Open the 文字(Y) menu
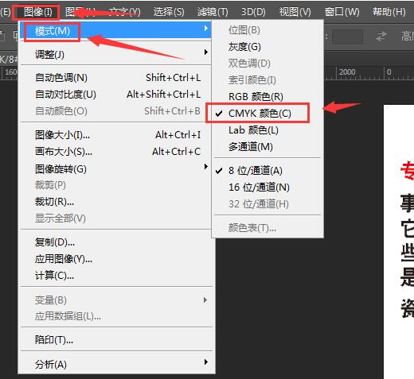 pos(124,12)
